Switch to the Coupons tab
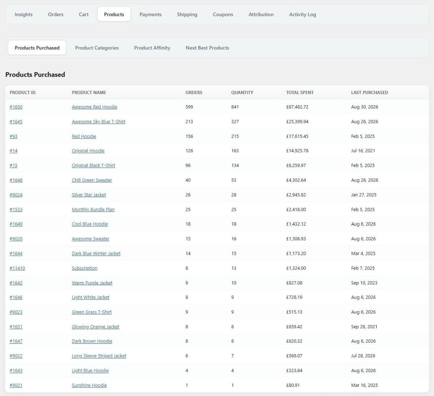Image resolution: width=434 pixels, height=396 pixels. 223,14
